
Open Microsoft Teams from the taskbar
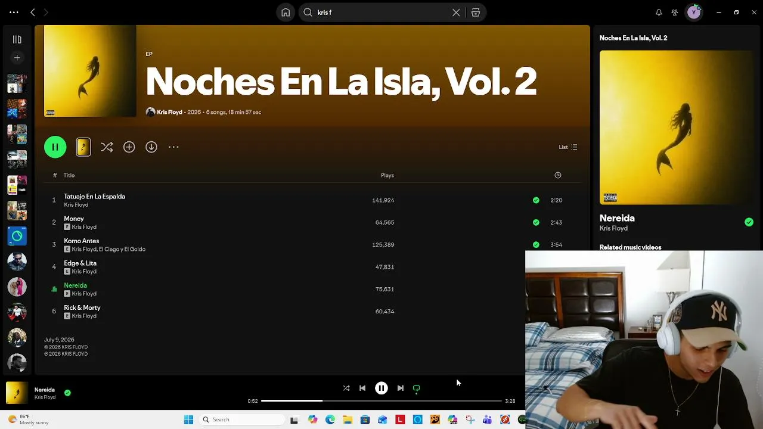[488, 420]
